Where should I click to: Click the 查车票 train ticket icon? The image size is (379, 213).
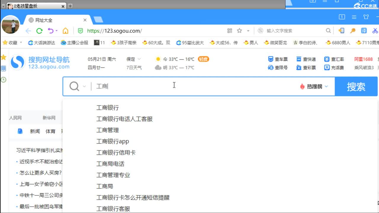pyautogui.click(x=271, y=59)
